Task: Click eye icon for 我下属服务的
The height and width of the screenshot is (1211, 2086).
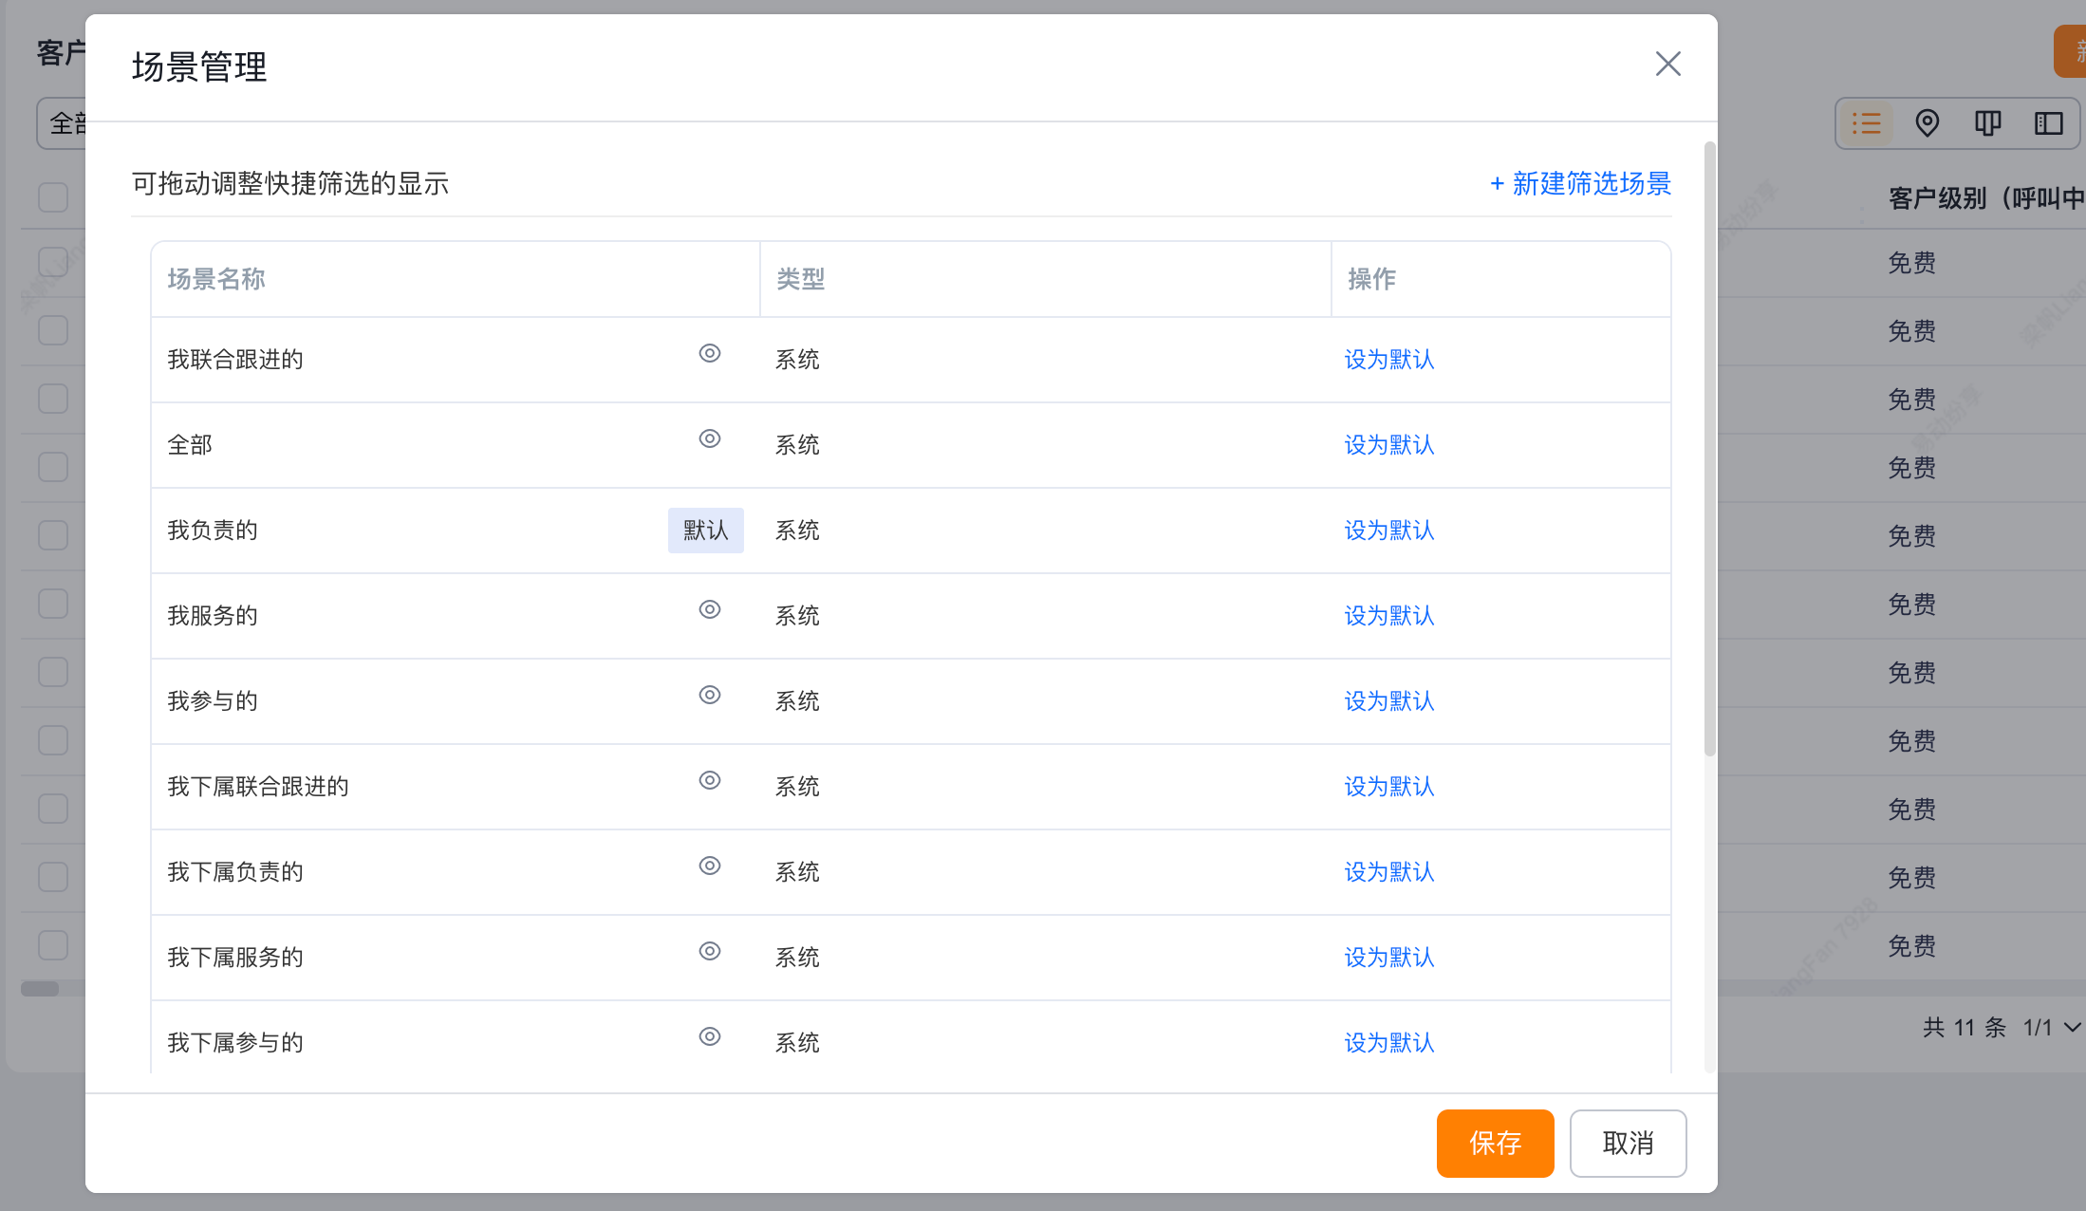Action: [709, 951]
